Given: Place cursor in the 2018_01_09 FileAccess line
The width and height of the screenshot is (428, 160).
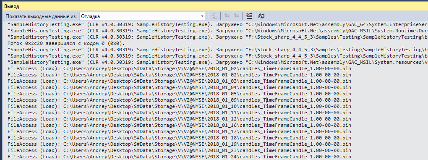Looking at the screenshot, I should (179, 100).
